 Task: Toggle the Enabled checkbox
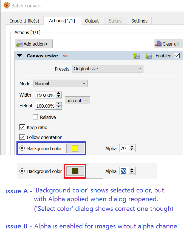point(177,56)
